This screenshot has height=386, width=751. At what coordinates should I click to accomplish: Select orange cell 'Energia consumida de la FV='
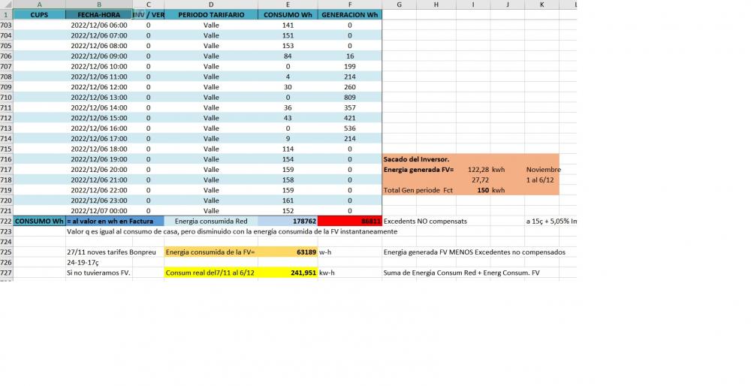point(211,252)
